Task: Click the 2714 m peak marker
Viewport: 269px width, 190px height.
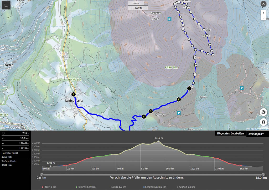Action: 159,141
